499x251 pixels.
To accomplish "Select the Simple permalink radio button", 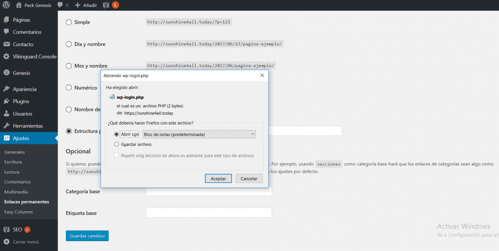I will [x=68, y=22].
